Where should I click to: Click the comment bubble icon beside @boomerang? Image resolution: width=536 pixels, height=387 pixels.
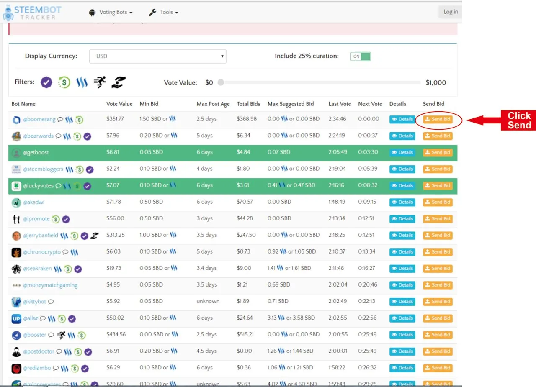(60, 120)
